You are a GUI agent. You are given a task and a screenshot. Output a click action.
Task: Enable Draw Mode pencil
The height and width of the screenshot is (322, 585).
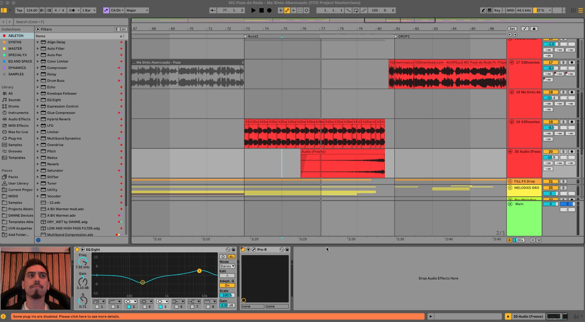pos(483,10)
